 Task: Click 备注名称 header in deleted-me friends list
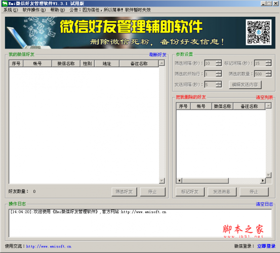pos(249,106)
